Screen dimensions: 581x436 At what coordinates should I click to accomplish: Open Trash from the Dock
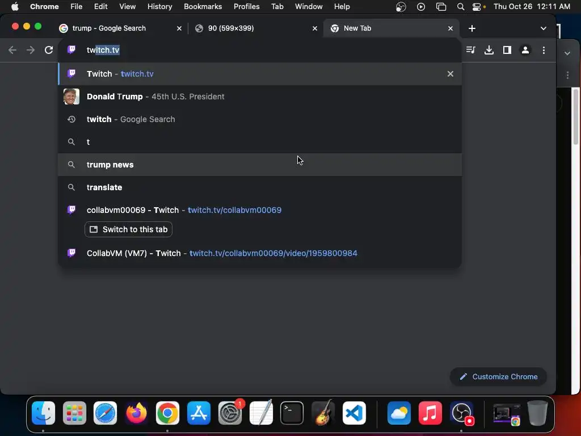click(538, 413)
